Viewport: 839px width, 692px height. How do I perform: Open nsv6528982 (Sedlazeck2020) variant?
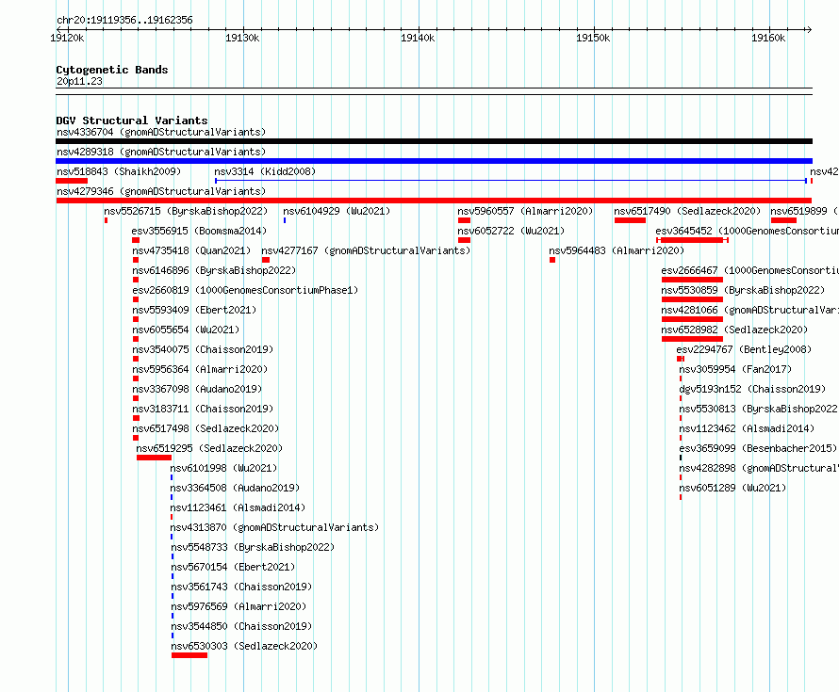click(x=734, y=330)
